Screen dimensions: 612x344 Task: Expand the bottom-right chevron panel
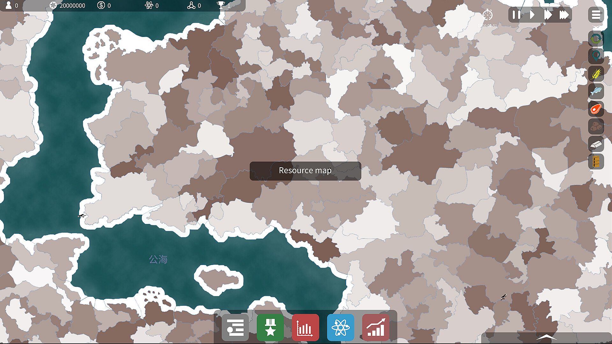tap(546, 337)
